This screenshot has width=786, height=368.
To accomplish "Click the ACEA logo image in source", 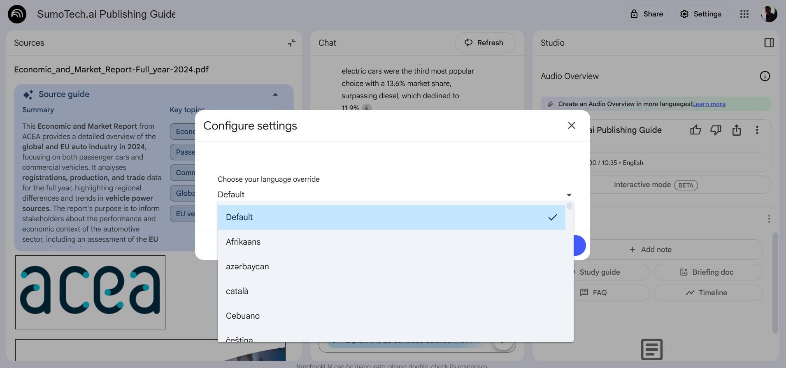I will pos(90,292).
